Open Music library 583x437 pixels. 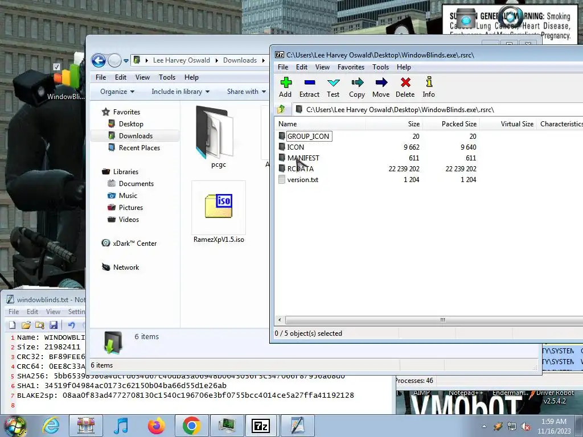click(128, 196)
